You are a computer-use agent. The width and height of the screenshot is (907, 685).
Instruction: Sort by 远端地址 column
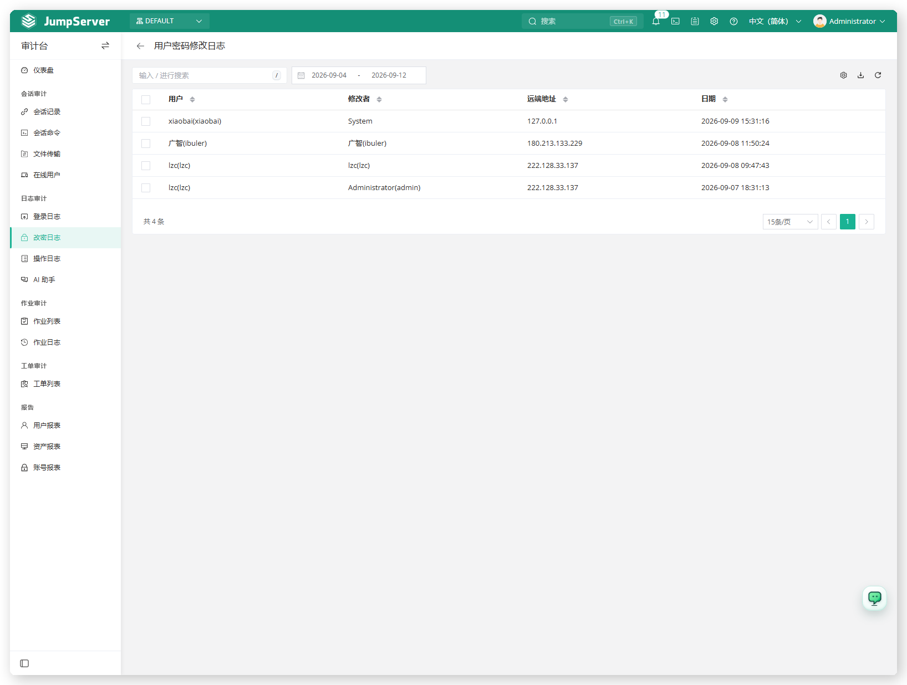coord(565,99)
